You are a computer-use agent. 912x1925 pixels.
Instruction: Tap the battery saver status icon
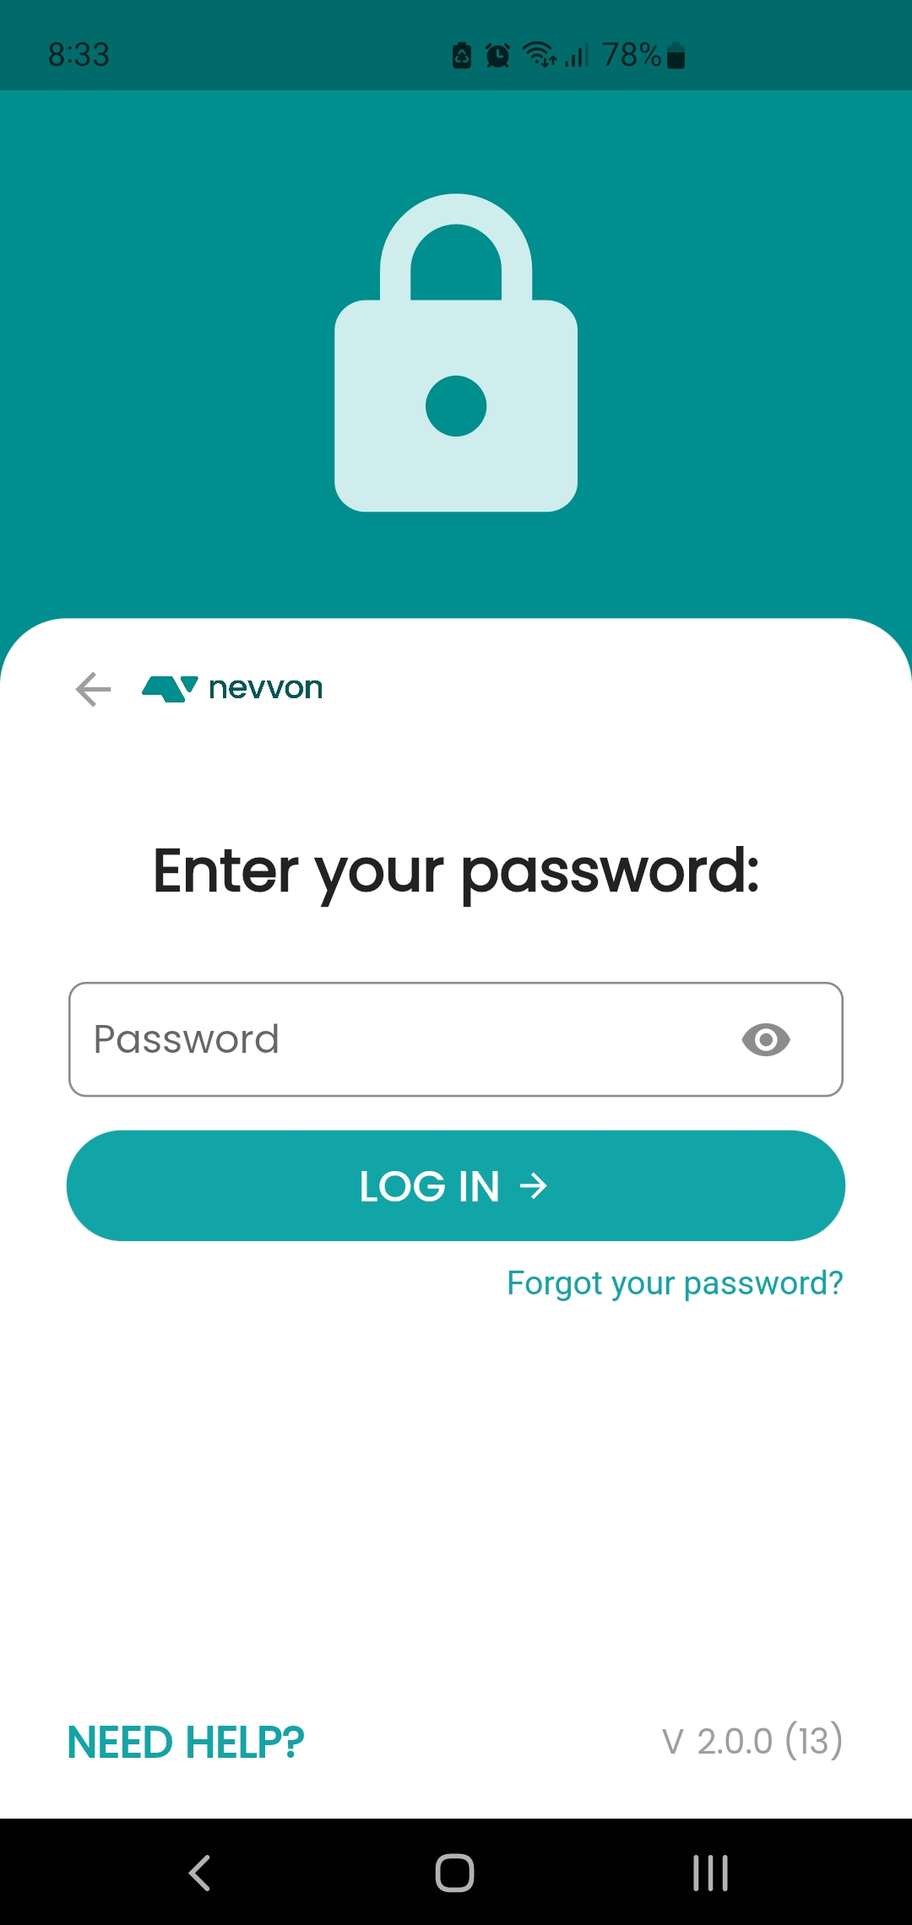(462, 56)
